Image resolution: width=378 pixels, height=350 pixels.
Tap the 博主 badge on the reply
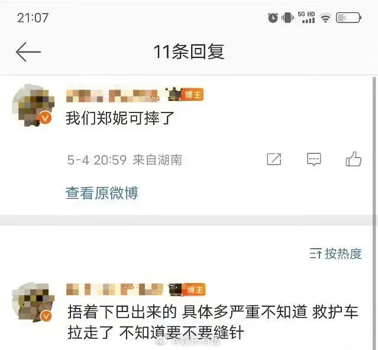194,289
